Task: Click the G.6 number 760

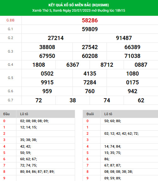Action: (x=90, y=91)
